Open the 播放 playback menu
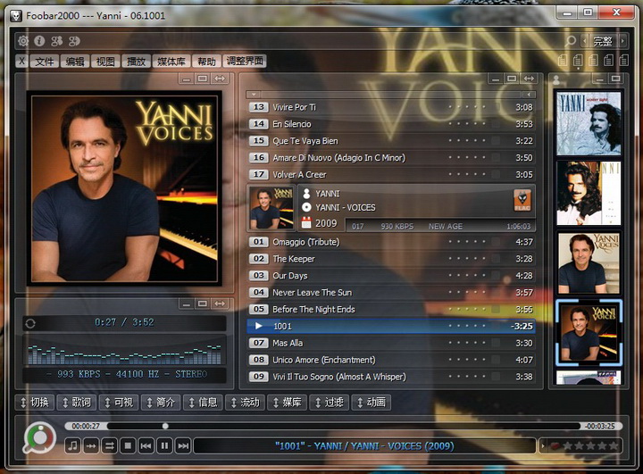Image resolution: width=643 pixels, height=474 pixels. tap(136, 62)
